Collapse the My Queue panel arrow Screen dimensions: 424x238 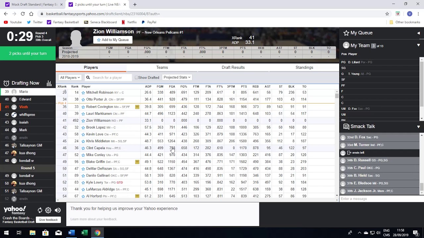[418, 33]
